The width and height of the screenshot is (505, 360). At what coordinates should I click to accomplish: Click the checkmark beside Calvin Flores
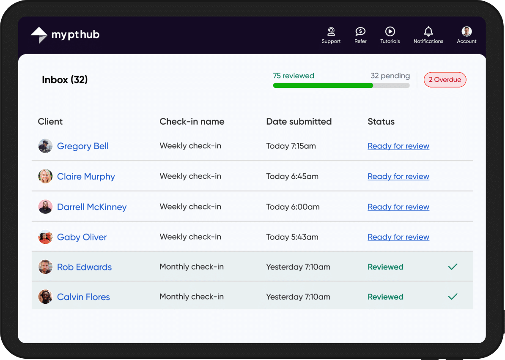[x=453, y=297]
